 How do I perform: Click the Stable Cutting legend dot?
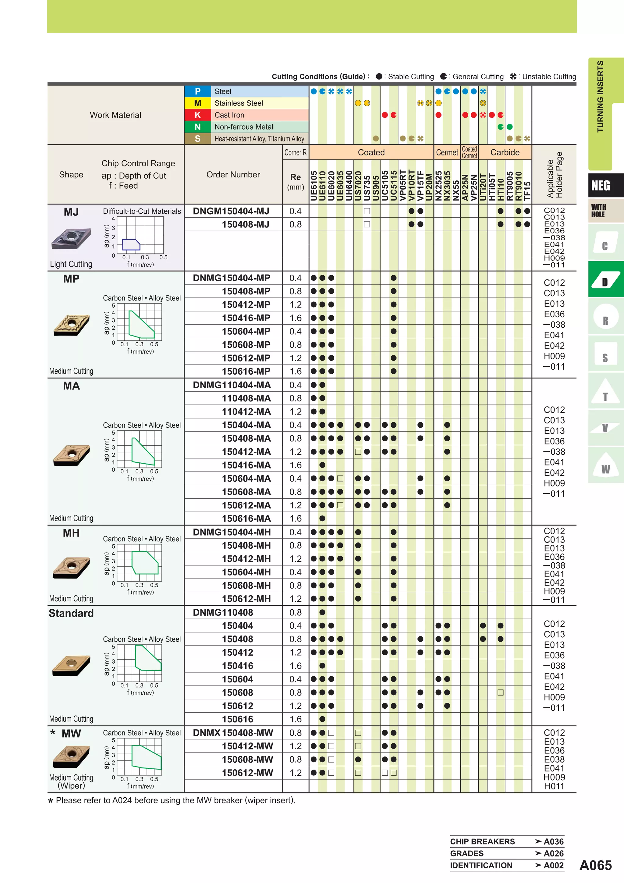pos(379,77)
